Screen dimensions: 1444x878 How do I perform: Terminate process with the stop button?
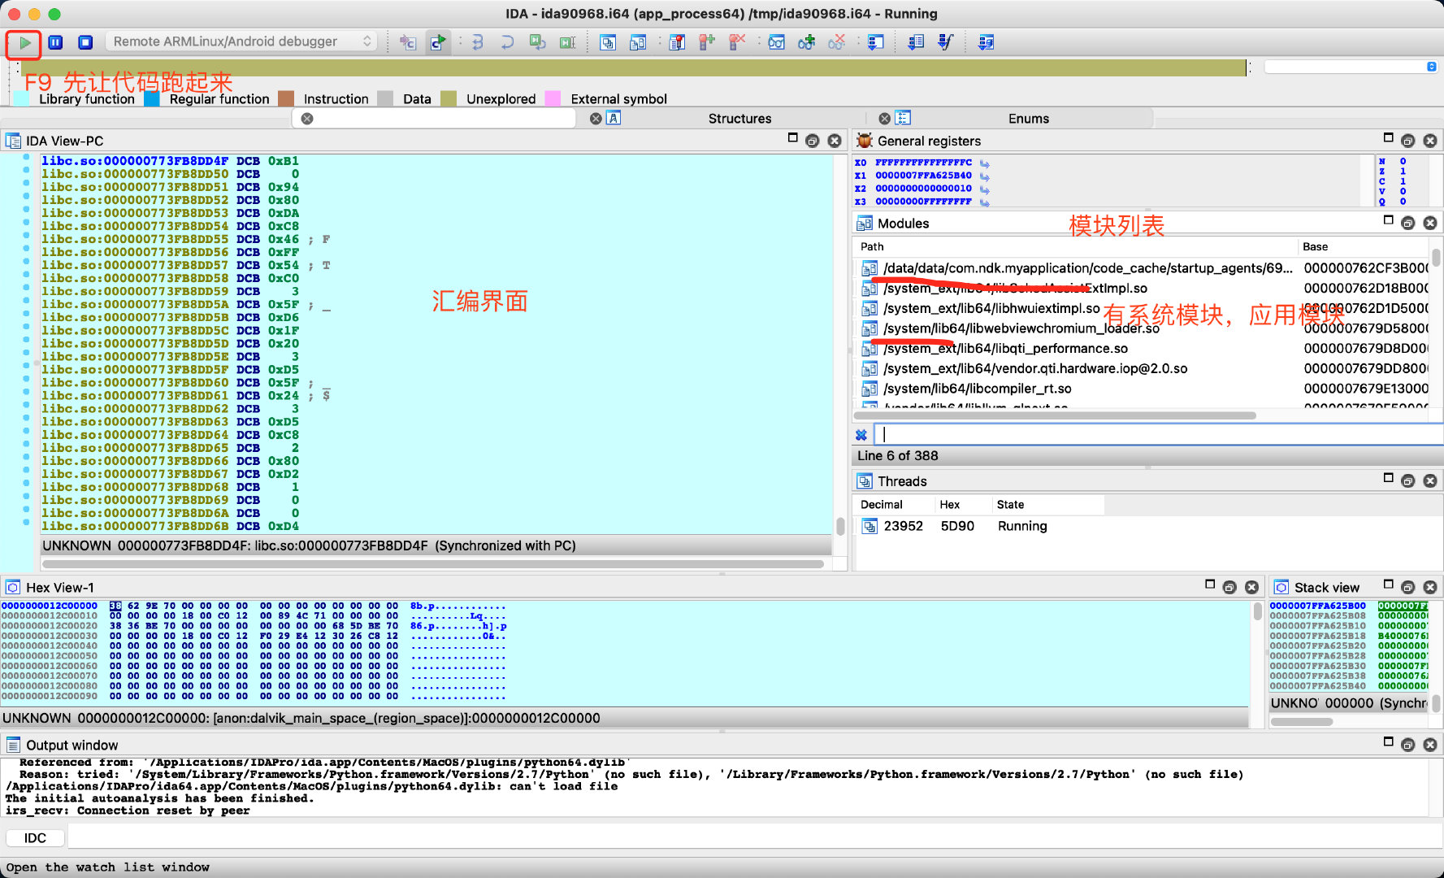click(x=85, y=42)
